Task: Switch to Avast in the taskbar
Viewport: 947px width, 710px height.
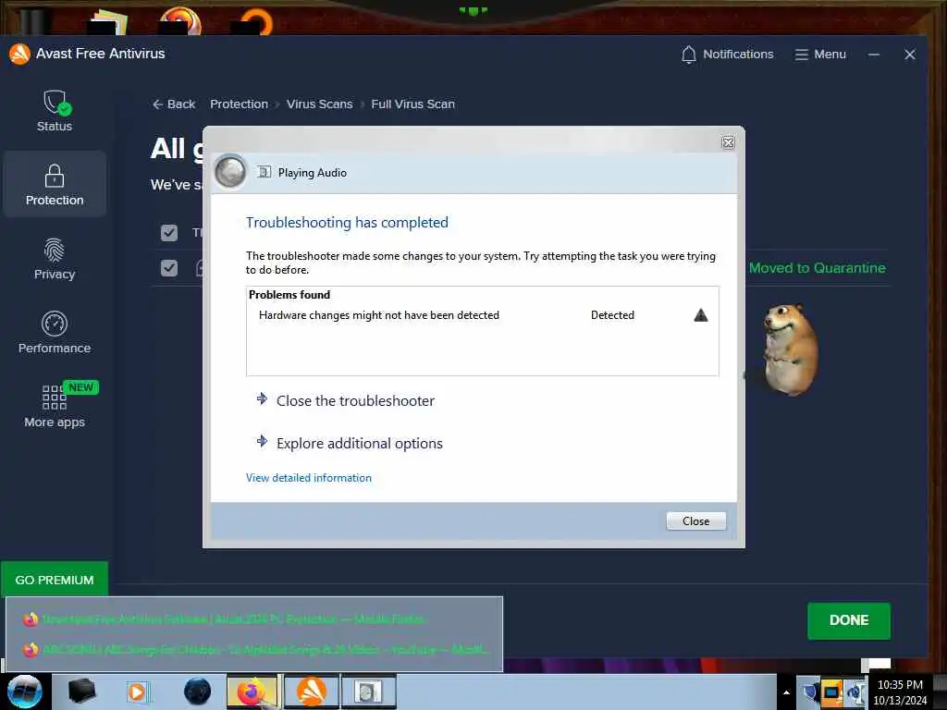Action: tap(311, 692)
